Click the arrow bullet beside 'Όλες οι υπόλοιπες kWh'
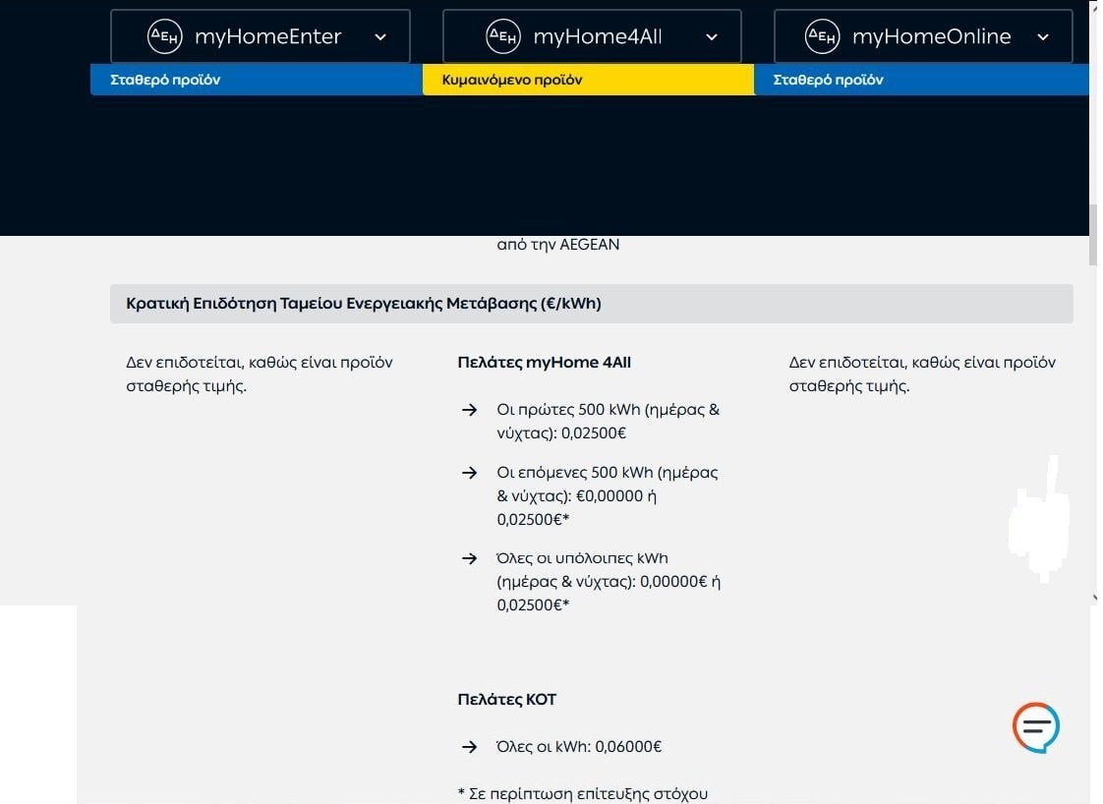The image size is (1103, 804). click(x=469, y=558)
